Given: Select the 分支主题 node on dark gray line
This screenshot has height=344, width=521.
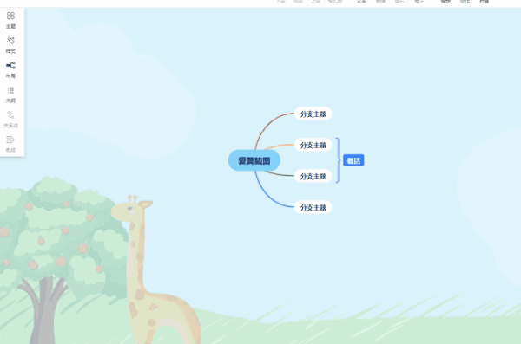Looking at the screenshot, I should [313, 176].
